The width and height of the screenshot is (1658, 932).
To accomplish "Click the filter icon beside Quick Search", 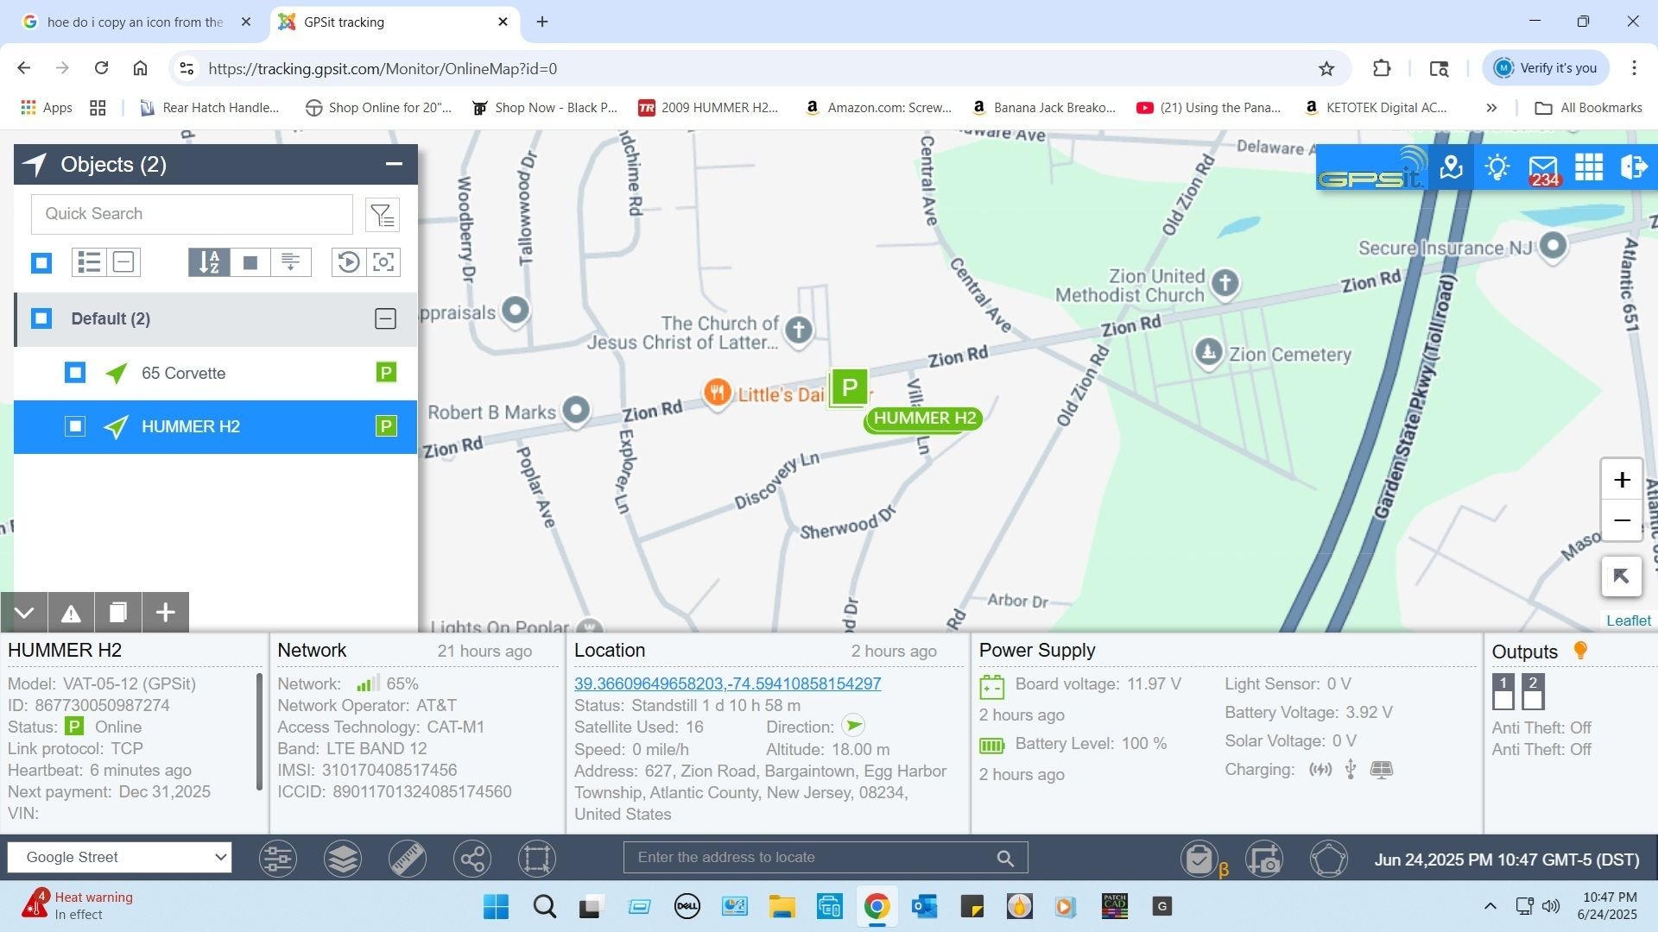I will [383, 215].
